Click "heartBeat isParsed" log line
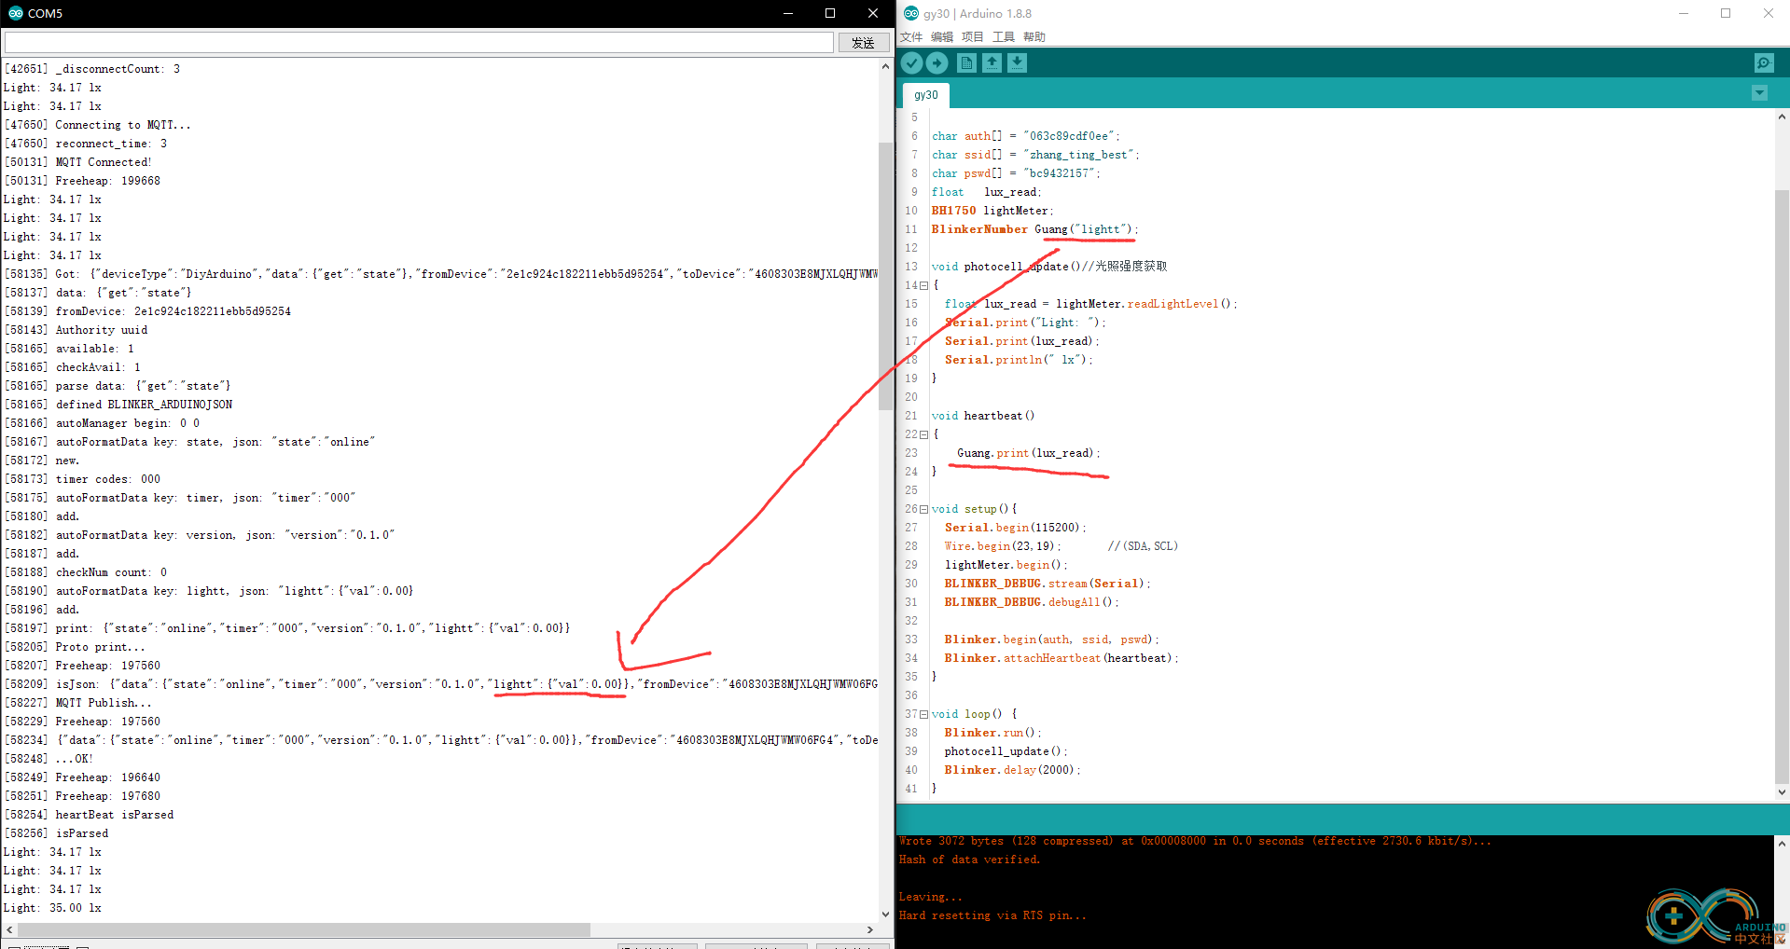 [x=89, y=815]
